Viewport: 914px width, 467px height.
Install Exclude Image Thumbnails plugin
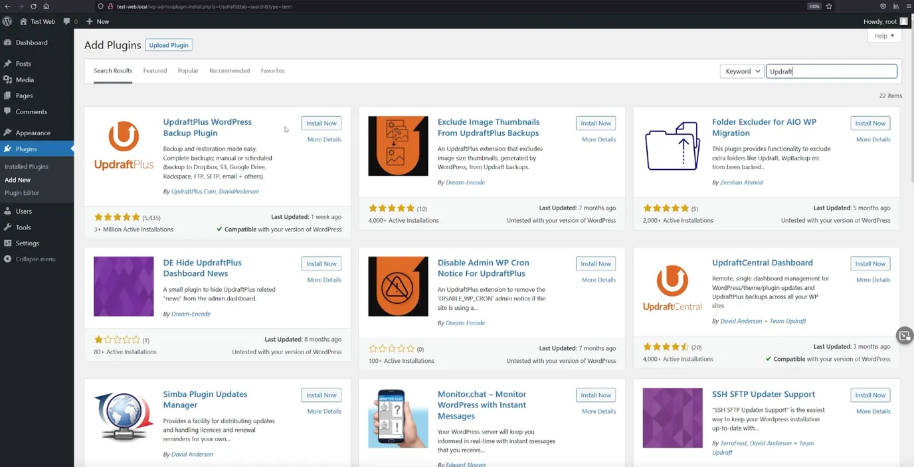(596, 123)
